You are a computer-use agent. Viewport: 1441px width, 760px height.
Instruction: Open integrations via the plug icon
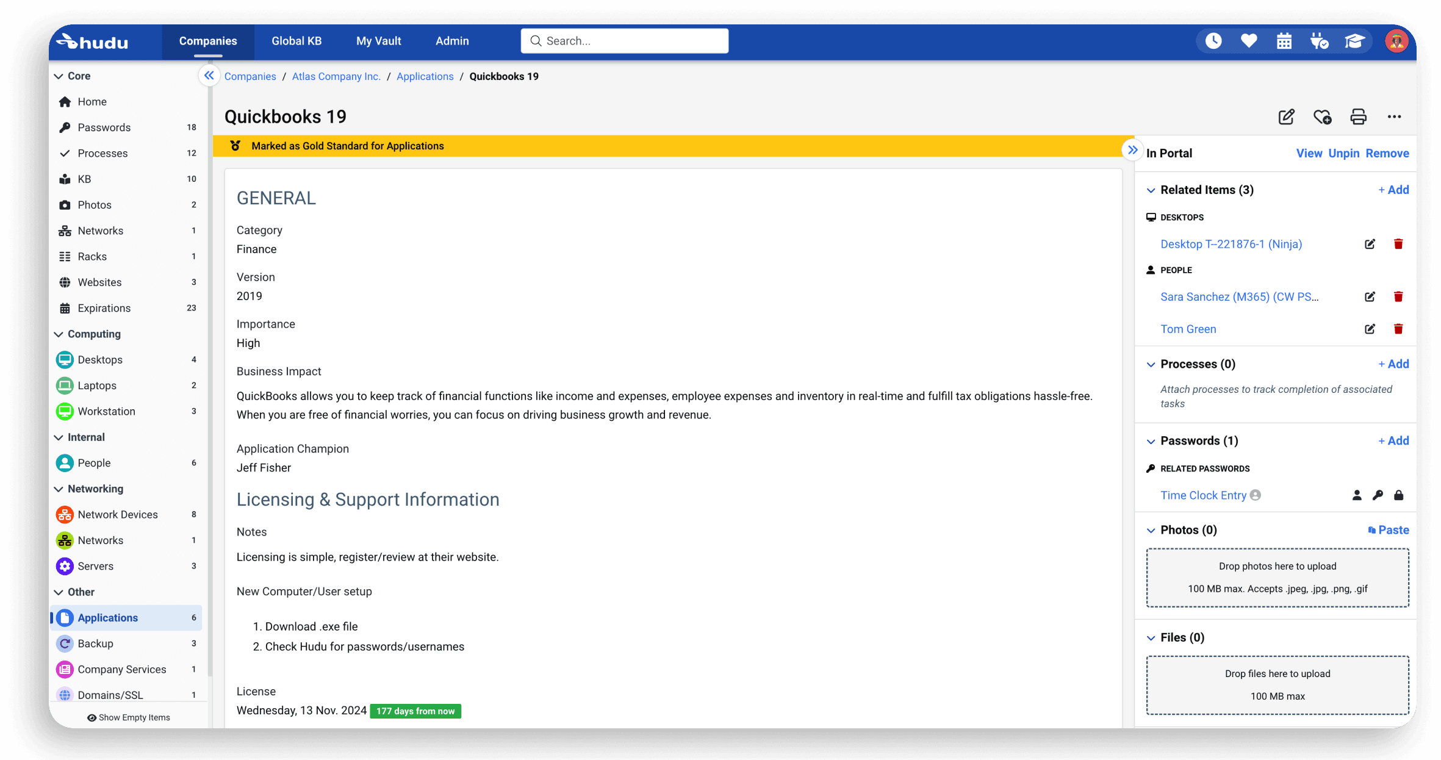[1320, 40]
